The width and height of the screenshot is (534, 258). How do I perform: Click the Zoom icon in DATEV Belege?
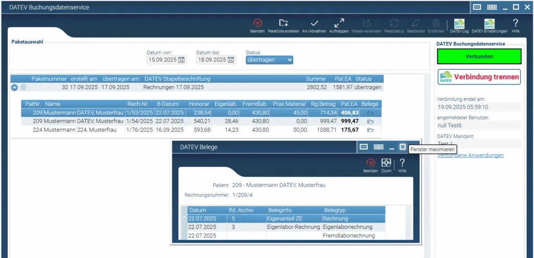click(x=386, y=164)
